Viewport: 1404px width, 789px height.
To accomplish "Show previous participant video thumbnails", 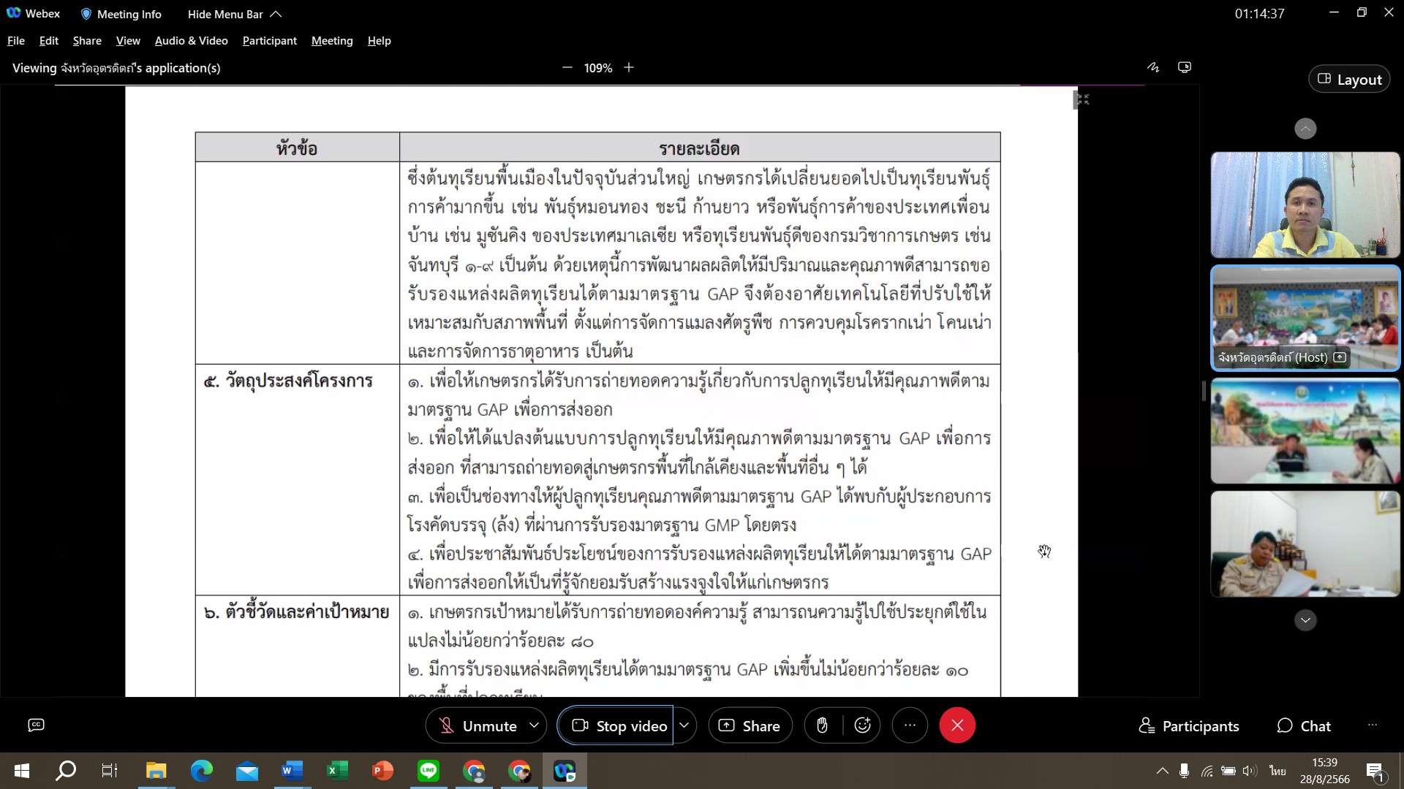I will pos(1305,129).
